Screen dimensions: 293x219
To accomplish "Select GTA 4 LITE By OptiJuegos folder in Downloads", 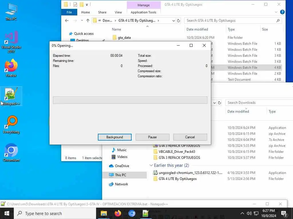I will pyautogui.click(x=177, y=179).
